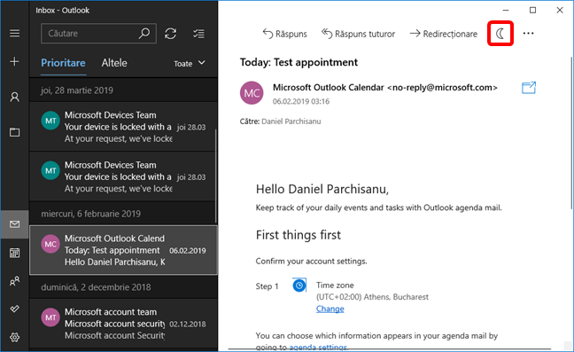This screenshot has width=574, height=352.
Task: Click the MC avatar in message list
Action: [50, 244]
